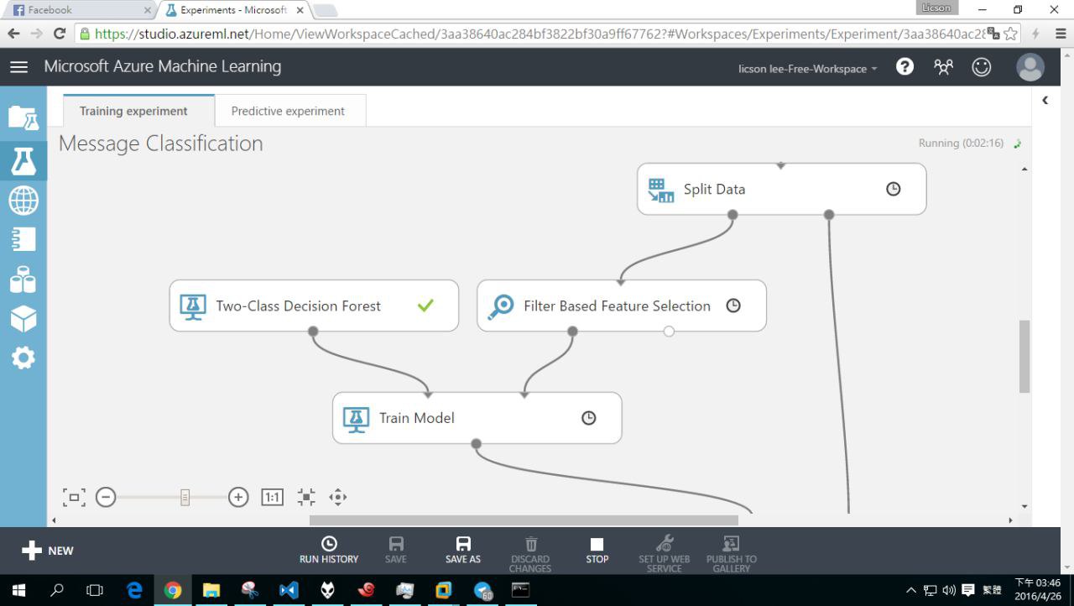Open File Explorer from the taskbar
This screenshot has width=1074, height=606.
click(x=211, y=590)
